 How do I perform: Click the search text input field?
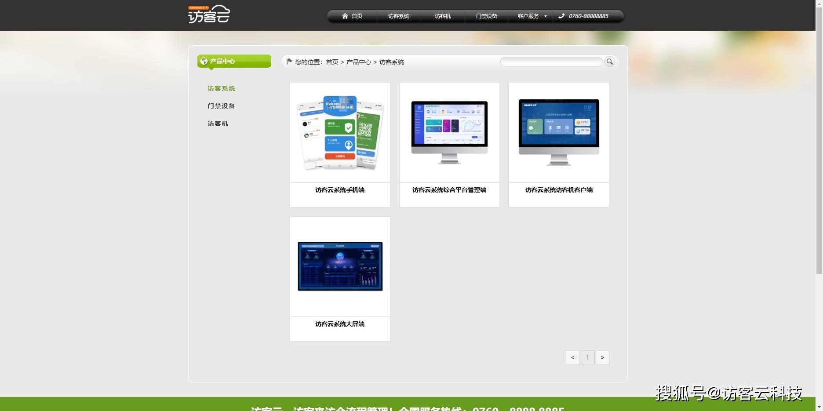point(551,62)
